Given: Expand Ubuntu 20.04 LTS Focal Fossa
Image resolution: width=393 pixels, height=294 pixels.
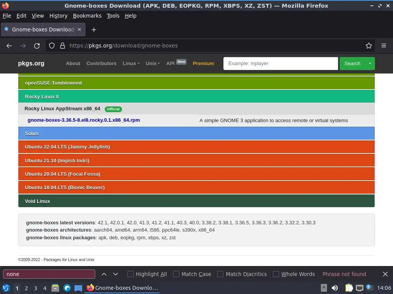Looking at the screenshot, I should pyautogui.click(x=196, y=174).
